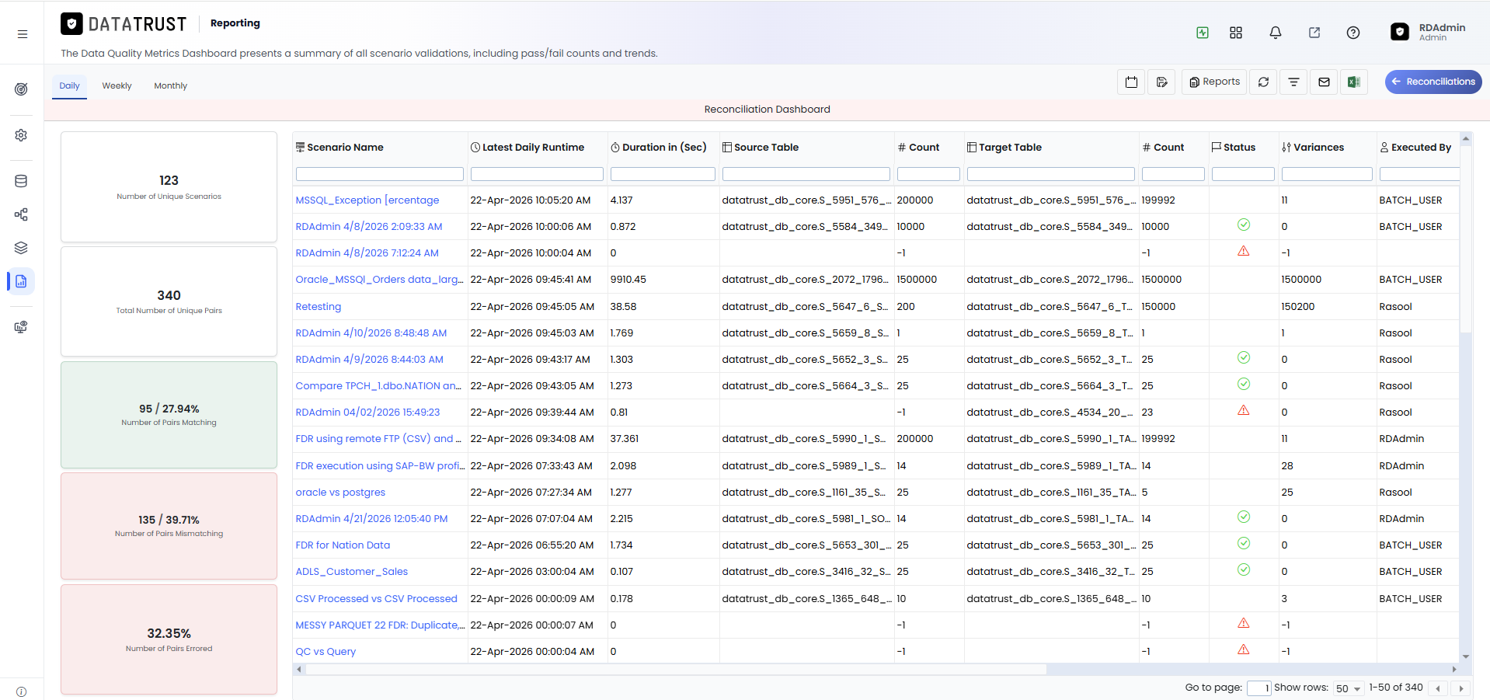Click the calendar date picker toolbar icon
1490x700 pixels.
click(1132, 82)
